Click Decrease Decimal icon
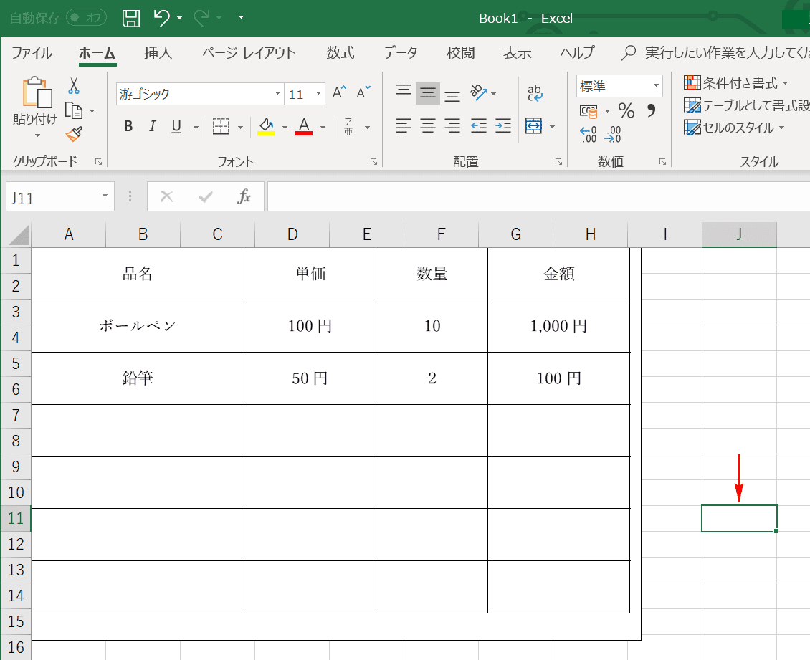 click(x=613, y=135)
